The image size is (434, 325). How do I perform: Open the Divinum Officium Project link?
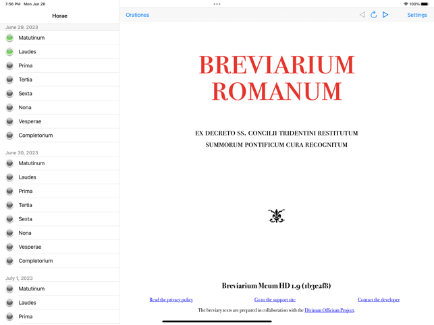329,310
